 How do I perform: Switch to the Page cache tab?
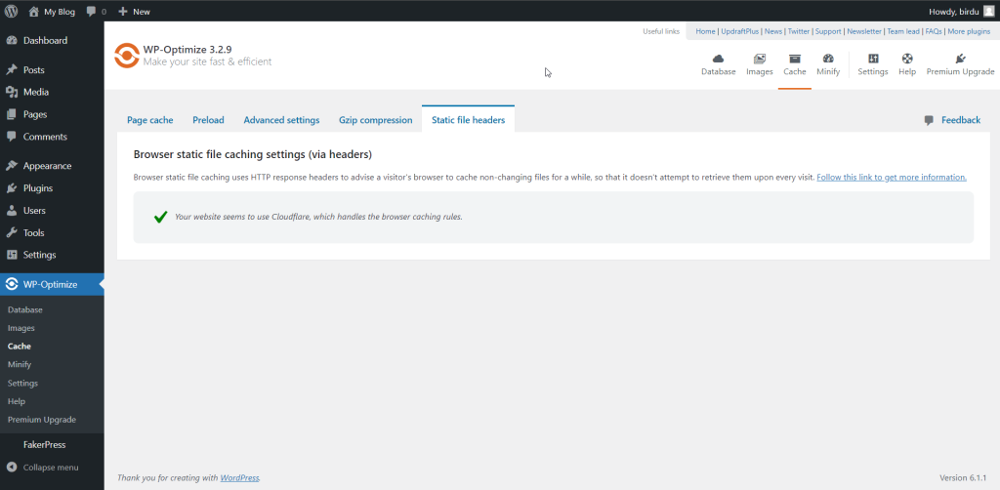(149, 120)
